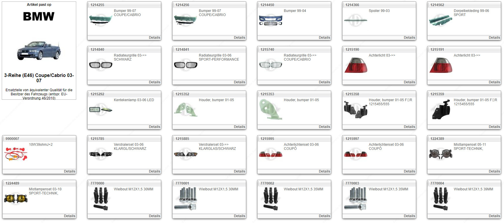Click 39MM wheel bolts image 7770004
The image size is (504, 223).
pos(441,199)
